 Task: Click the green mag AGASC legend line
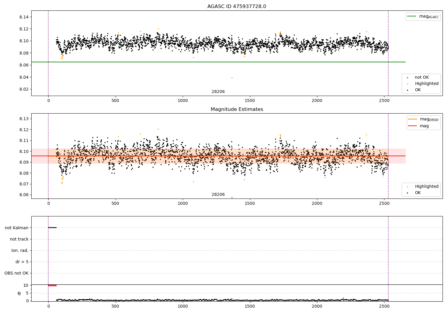point(412,16)
